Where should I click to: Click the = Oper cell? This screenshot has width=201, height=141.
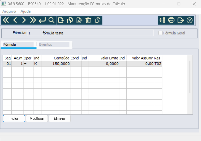coord(28,64)
